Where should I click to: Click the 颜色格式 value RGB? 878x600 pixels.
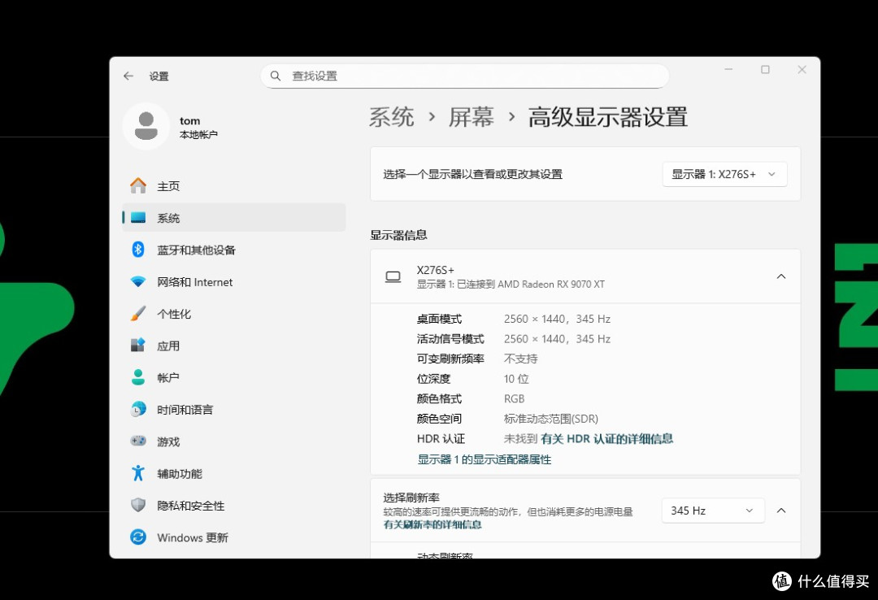514,399
